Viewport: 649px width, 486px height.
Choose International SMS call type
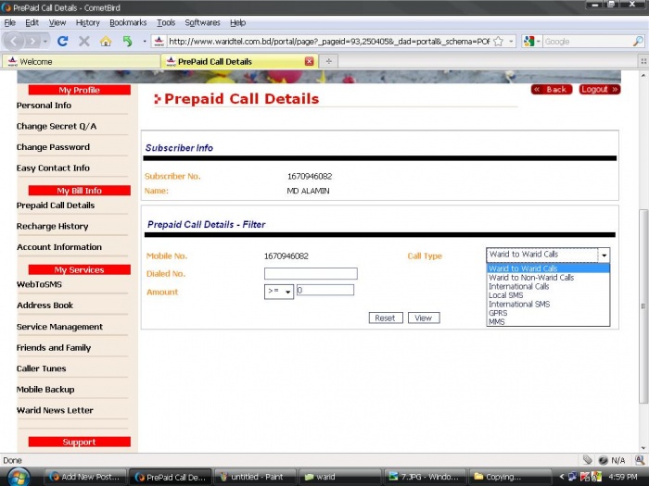pyautogui.click(x=548, y=305)
